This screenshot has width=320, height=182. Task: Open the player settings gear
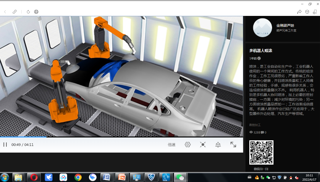pos(188,145)
